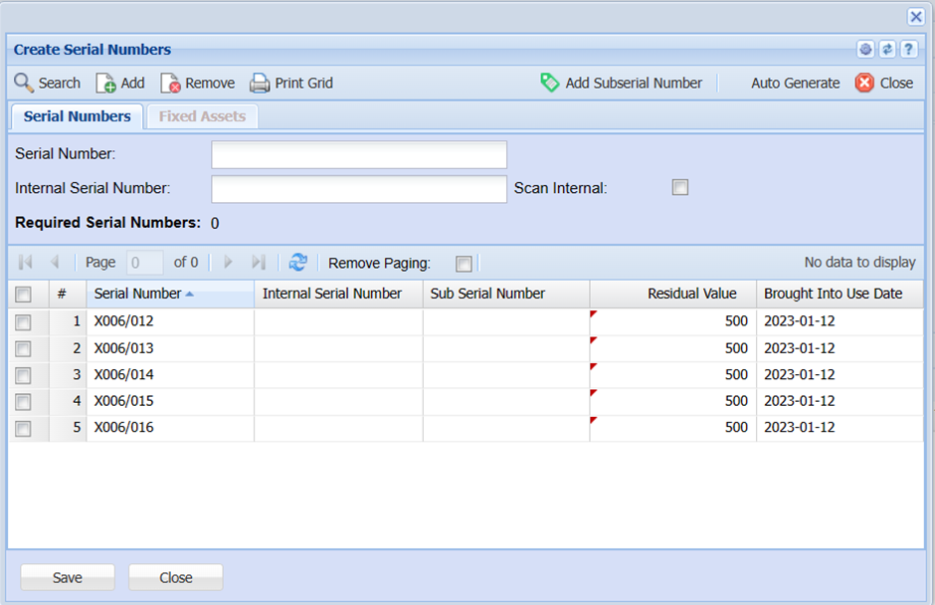The image size is (935, 605).
Task: Click the Print Grid printer icon
Action: pyautogui.click(x=260, y=84)
